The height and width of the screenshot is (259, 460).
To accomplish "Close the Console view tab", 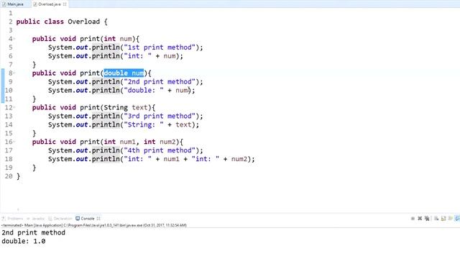I will tap(98, 219).
